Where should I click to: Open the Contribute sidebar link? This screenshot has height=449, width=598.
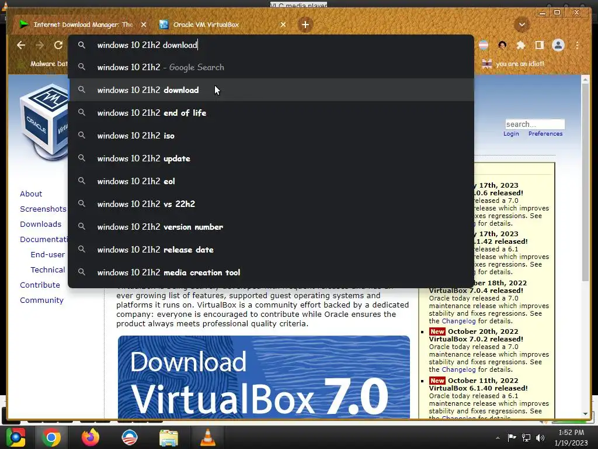[x=40, y=285]
